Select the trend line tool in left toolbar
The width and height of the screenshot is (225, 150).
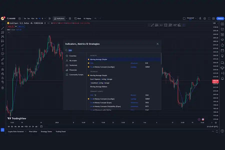(x=2, y=28)
